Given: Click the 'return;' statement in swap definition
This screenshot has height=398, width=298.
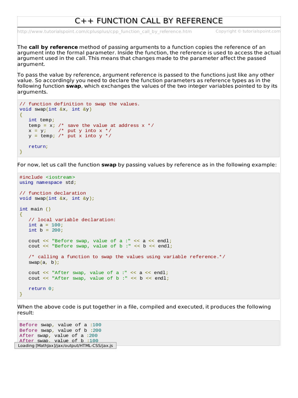Looking at the screenshot, I should [38, 147].
